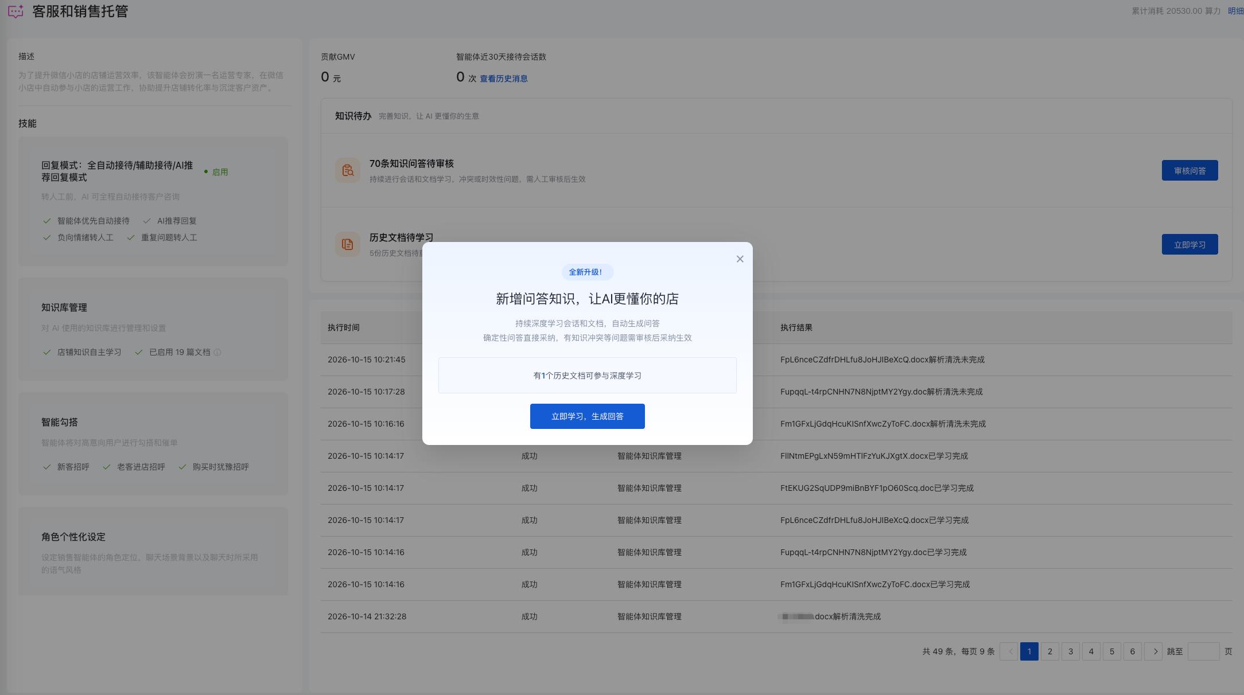Click the 执行时间 column header
Image resolution: width=1244 pixels, height=695 pixels.
click(344, 327)
